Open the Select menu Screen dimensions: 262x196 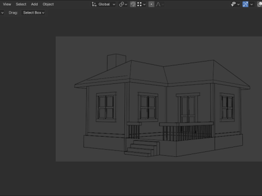pos(21,4)
